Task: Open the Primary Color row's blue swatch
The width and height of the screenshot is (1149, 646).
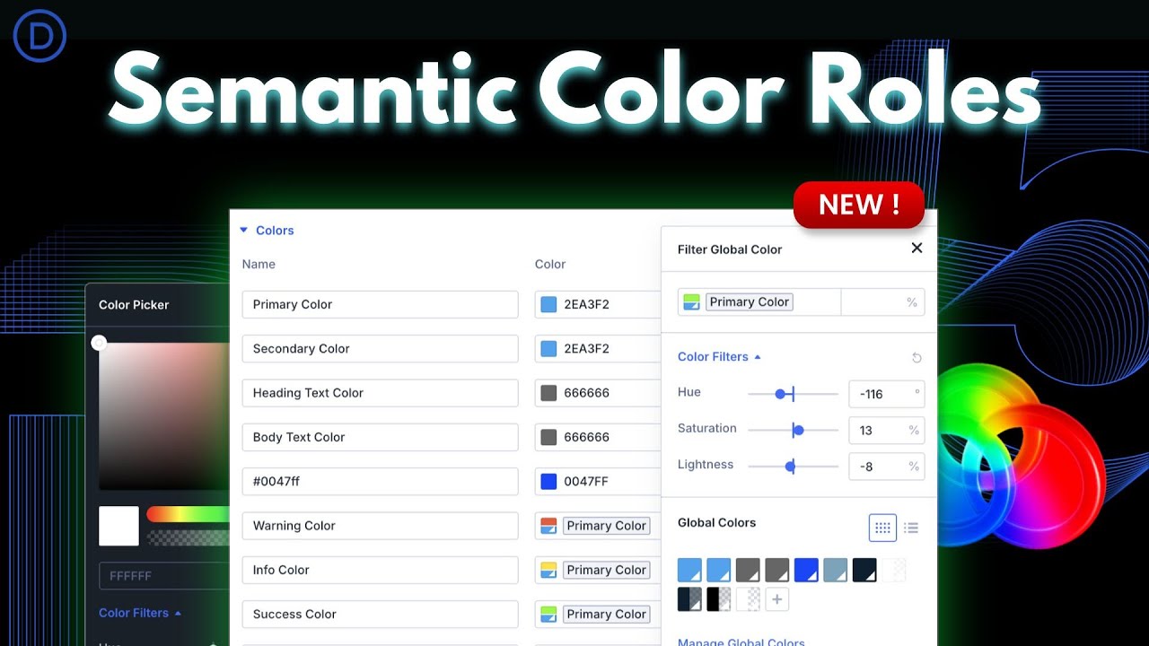Action: click(x=548, y=304)
